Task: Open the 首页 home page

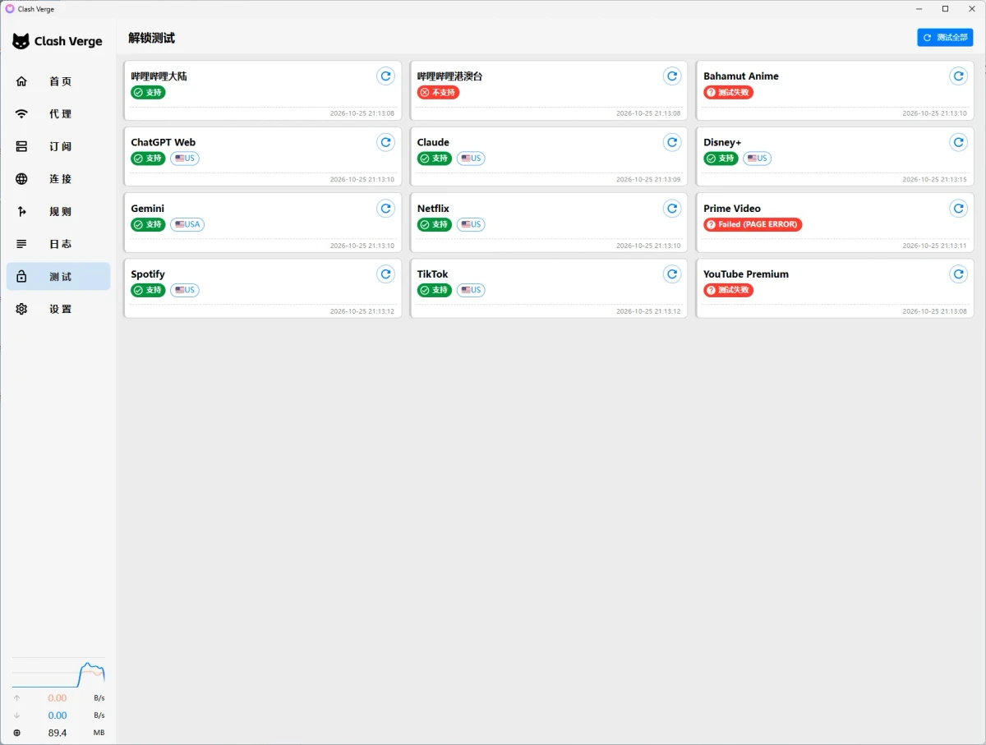Action: [x=58, y=81]
